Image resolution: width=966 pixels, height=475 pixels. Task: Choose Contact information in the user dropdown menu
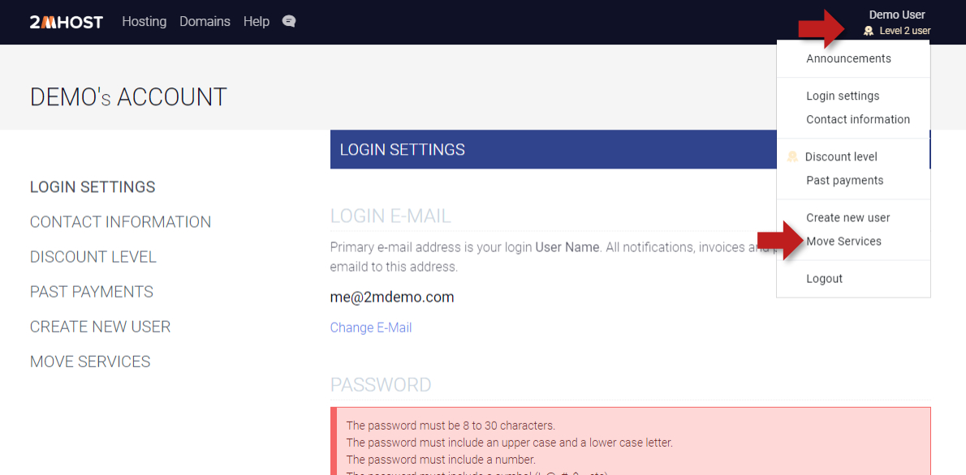858,119
